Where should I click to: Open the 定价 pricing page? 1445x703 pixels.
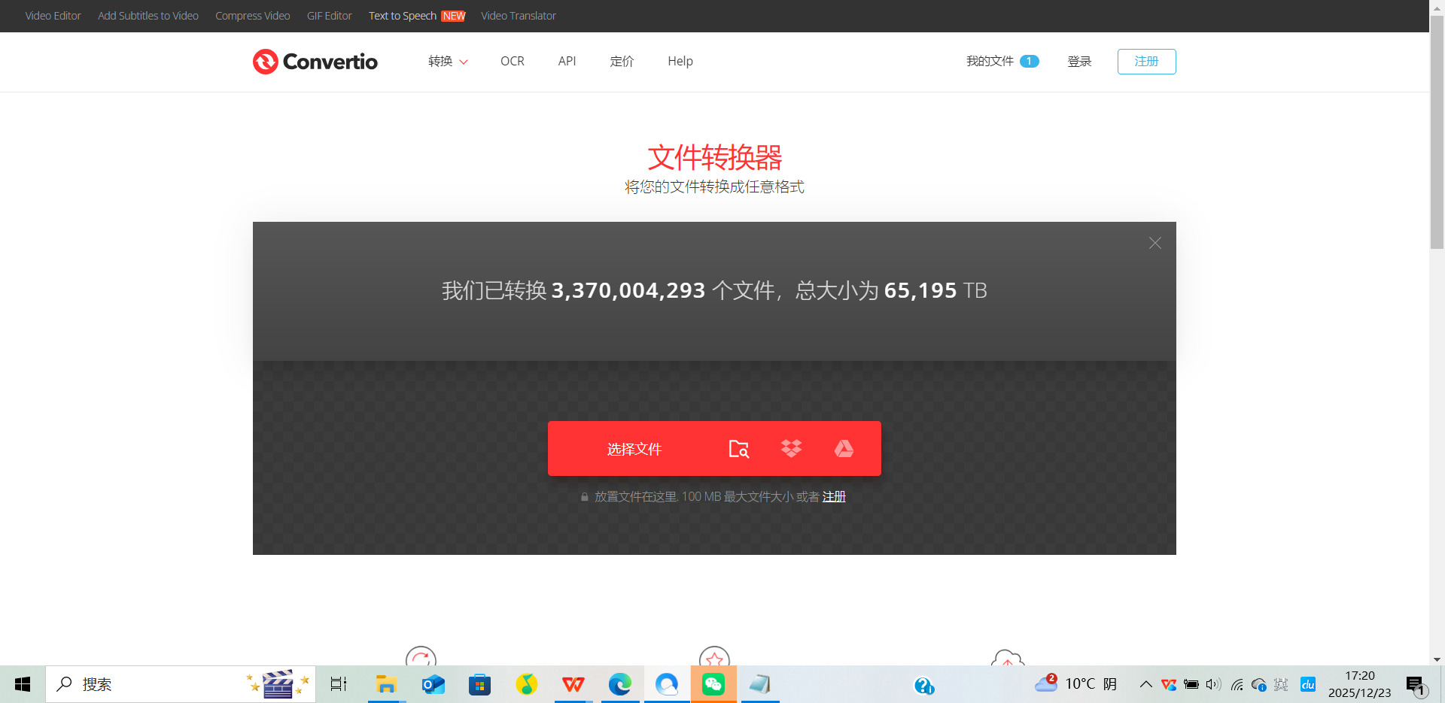622,62
